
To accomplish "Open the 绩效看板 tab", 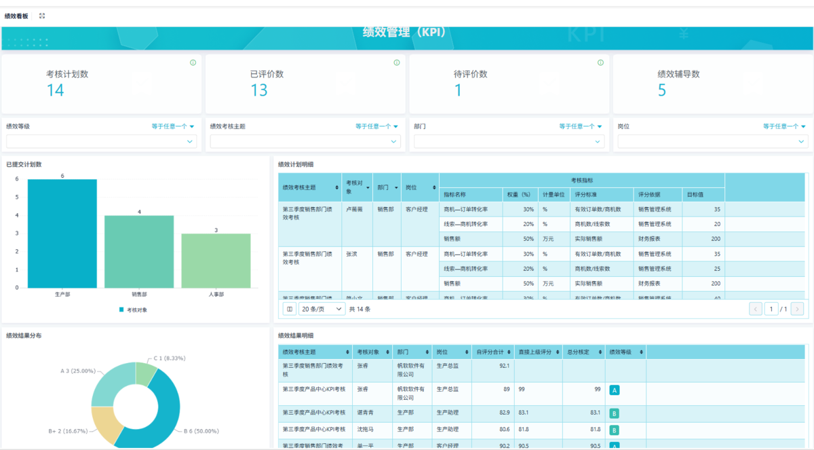I will [x=16, y=16].
